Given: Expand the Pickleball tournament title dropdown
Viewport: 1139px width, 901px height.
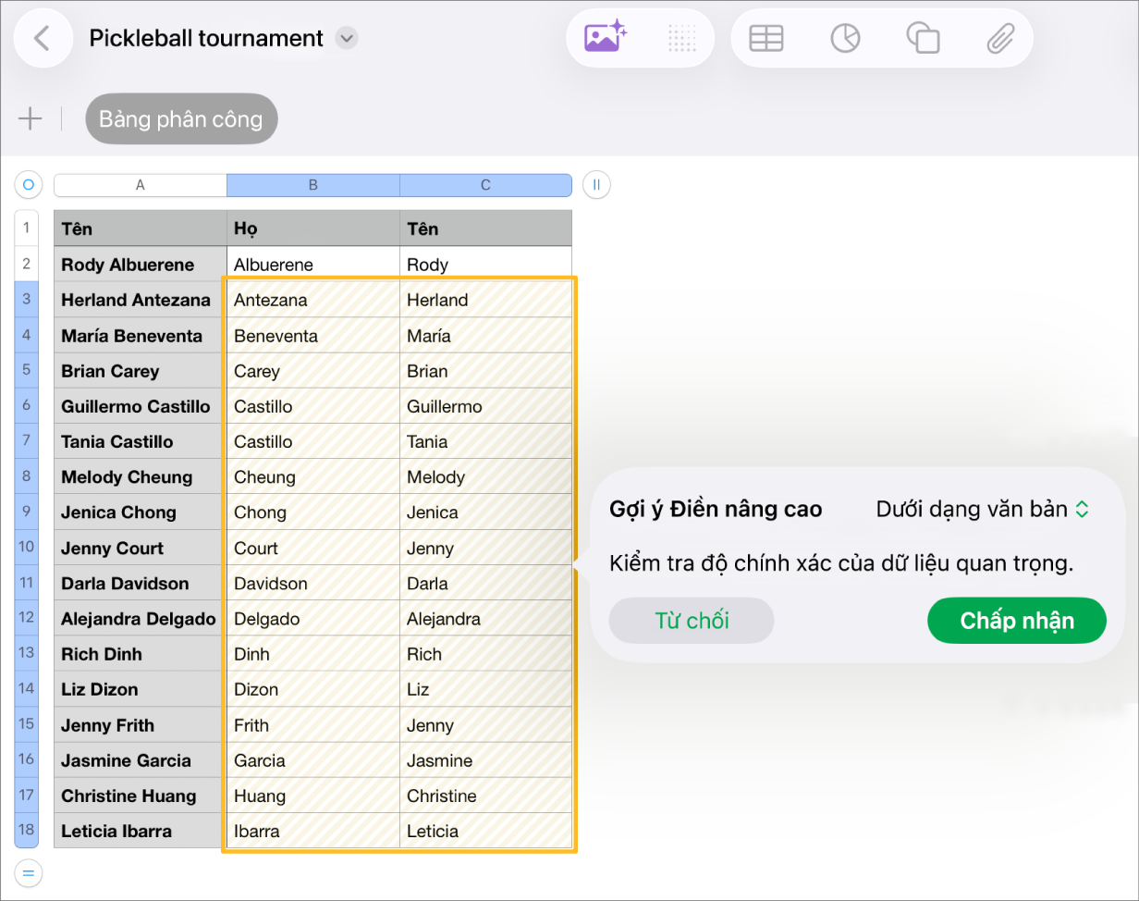Looking at the screenshot, I should [x=347, y=38].
